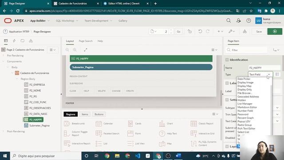Screen dimensions: 284x160
Task: Select the Cards region in gallery
Action: pos(134,124)
